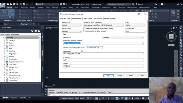Click the new drawing tab plus button
The image size is (183, 103).
point(38,24)
